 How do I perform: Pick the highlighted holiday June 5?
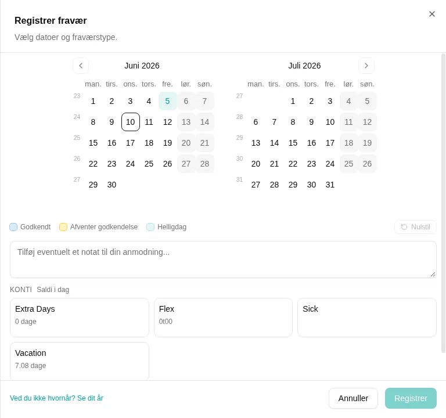coord(167,101)
